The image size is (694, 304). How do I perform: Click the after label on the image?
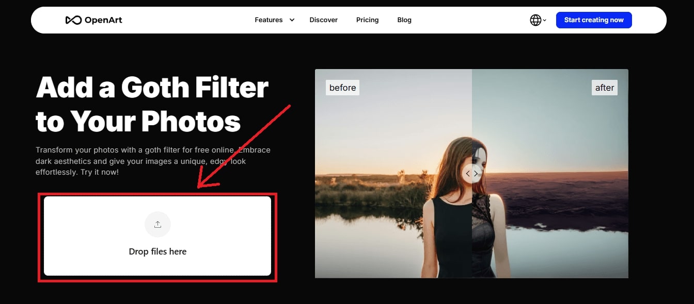tap(605, 87)
